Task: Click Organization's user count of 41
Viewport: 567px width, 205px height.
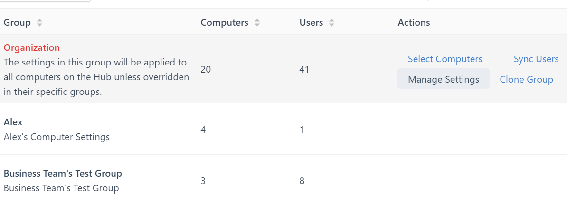Action: click(304, 69)
